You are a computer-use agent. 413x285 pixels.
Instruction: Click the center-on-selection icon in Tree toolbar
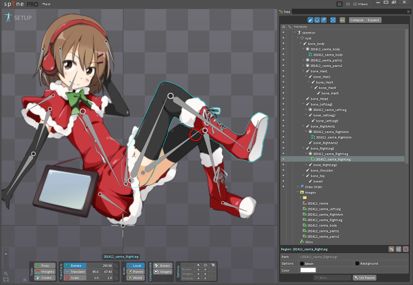coord(333,20)
